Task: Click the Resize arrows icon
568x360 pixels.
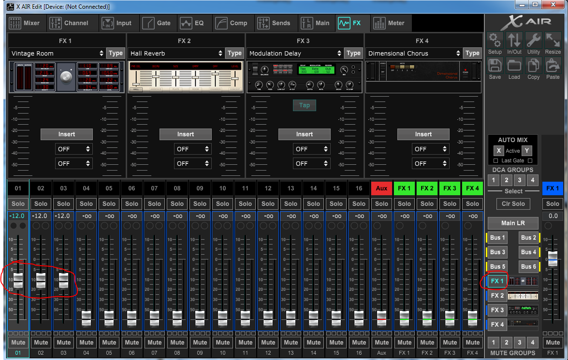Action: point(553,40)
